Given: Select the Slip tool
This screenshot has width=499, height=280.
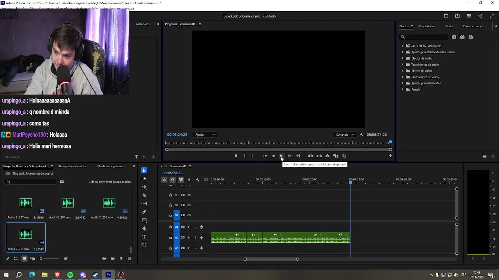Looking at the screenshot, I should [144, 203].
